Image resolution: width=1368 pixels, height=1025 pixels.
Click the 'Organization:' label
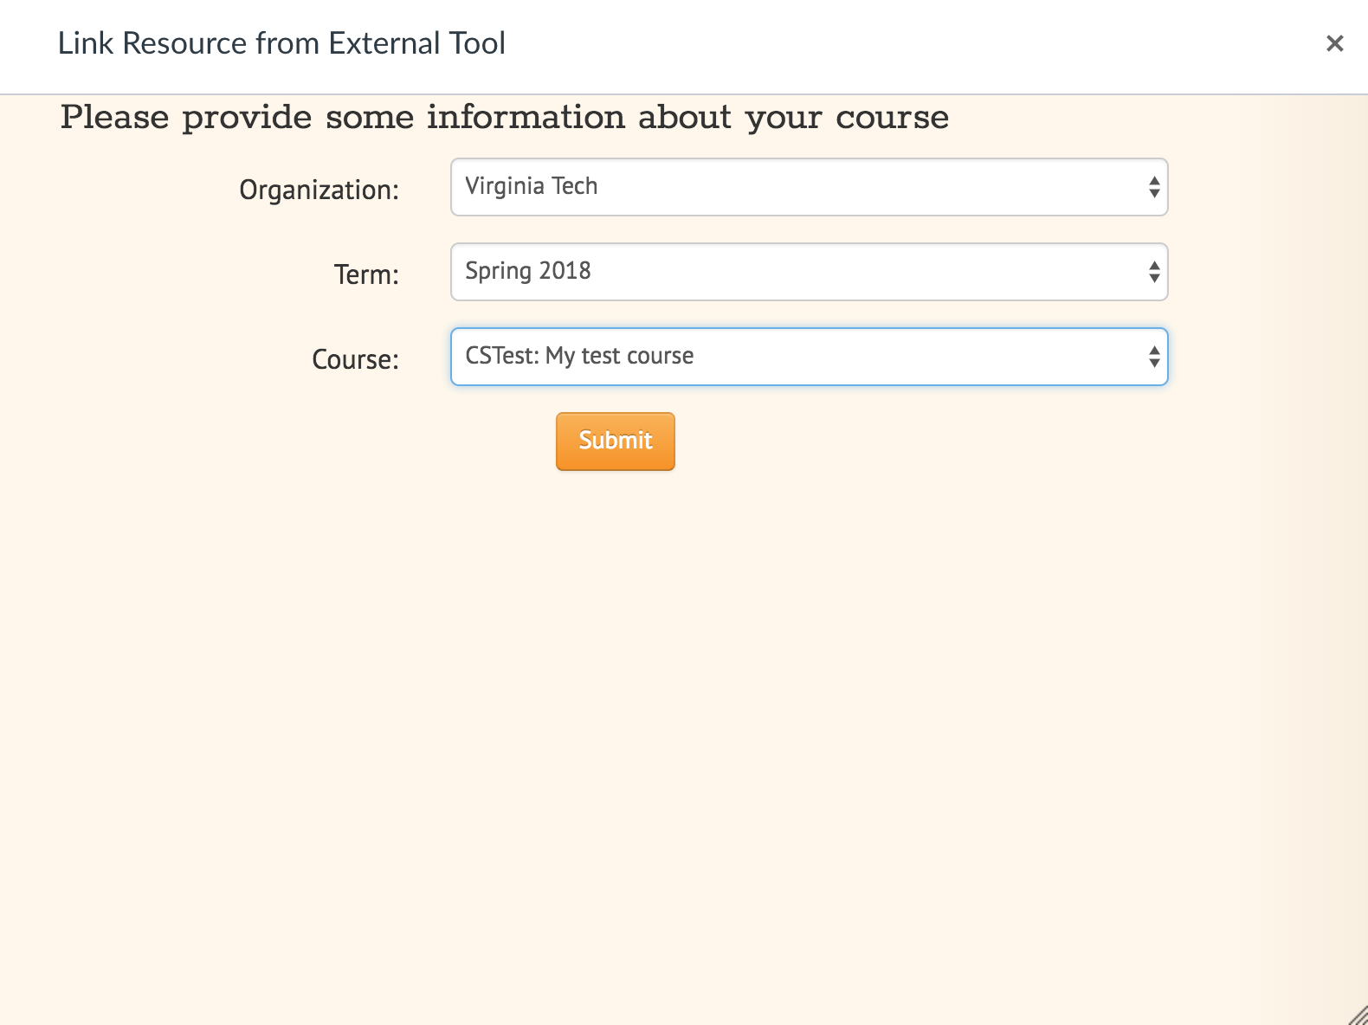tap(319, 190)
